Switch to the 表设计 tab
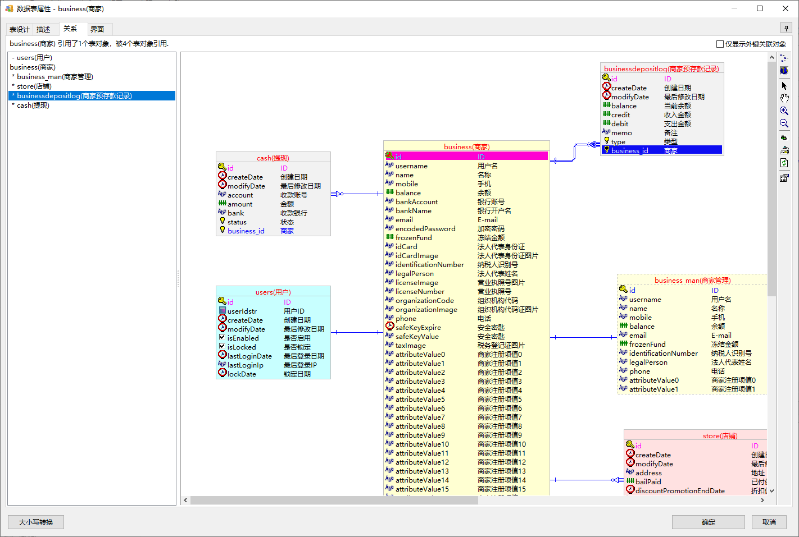799x537 pixels. (x=20, y=29)
